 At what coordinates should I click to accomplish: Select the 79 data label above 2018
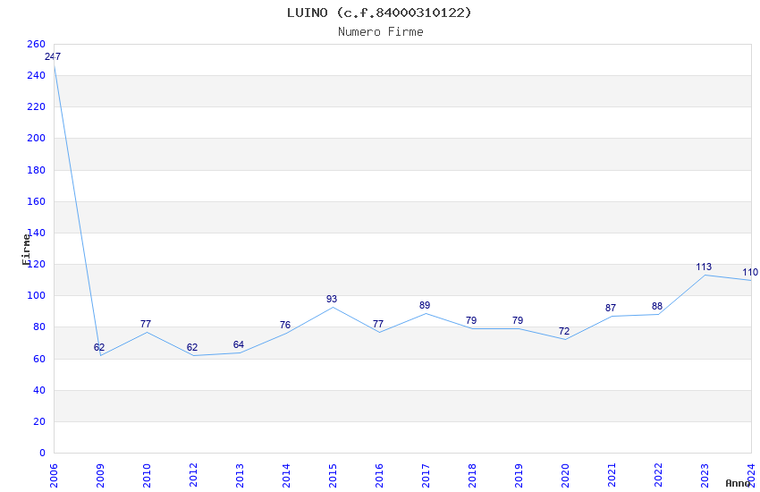tap(471, 320)
